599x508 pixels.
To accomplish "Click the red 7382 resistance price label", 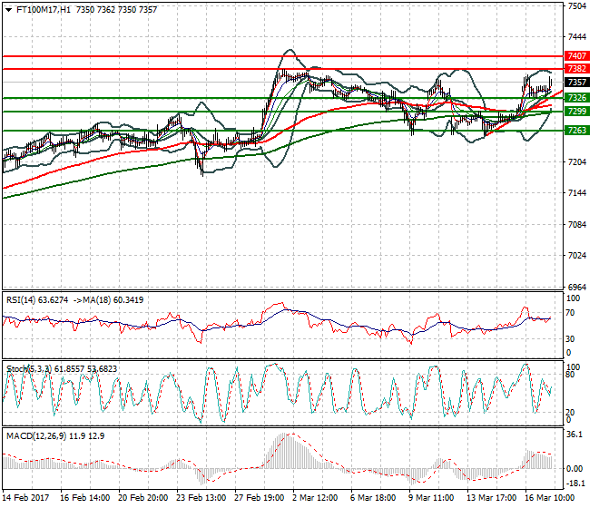I will 576,69.
